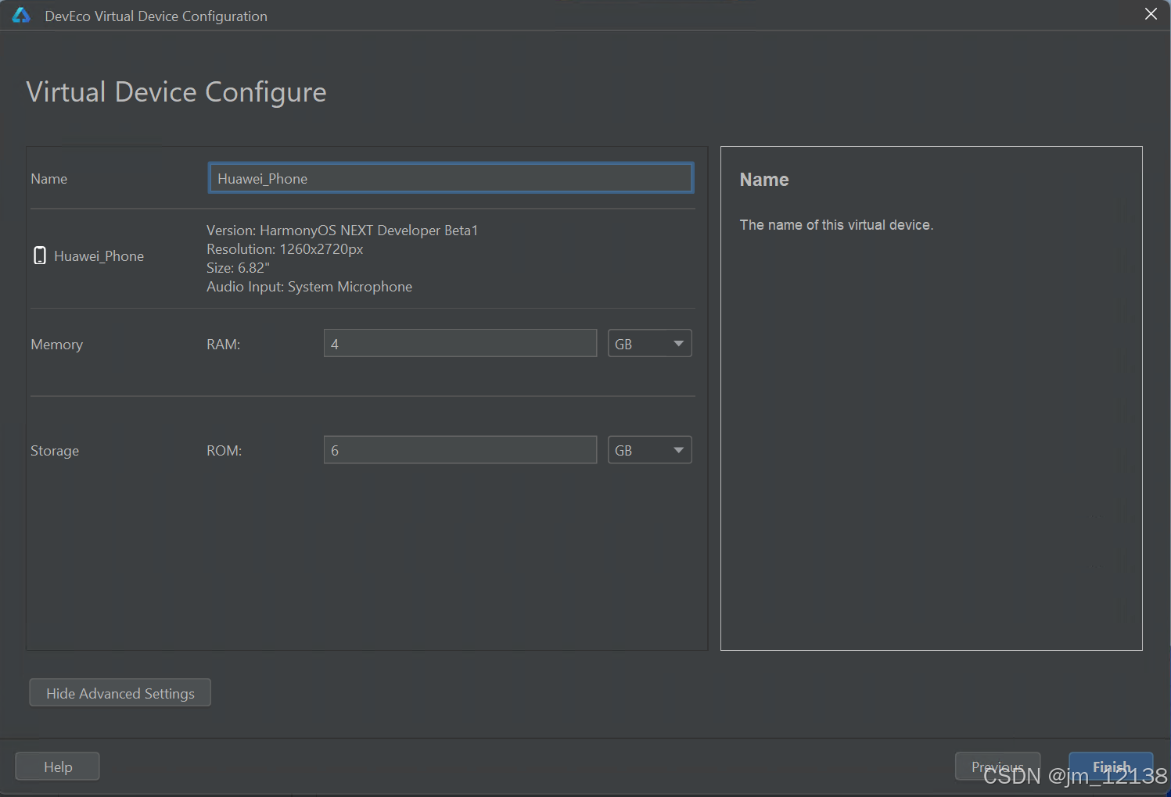Click the RAM value input field

coord(460,344)
